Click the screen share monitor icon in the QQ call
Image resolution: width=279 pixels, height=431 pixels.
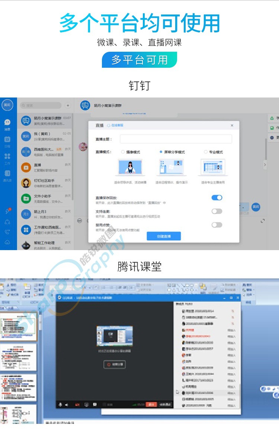tap(87, 405)
